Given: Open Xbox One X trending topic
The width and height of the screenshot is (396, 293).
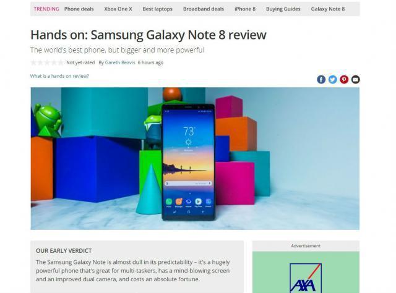Looking at the screenshot, I should point(118,9).
